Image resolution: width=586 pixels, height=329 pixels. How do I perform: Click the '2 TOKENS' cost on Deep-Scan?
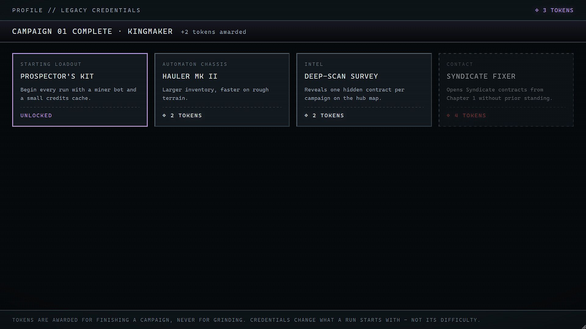[x=328, y=115]
